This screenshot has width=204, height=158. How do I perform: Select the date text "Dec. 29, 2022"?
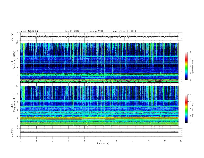pyautogui.click(x=72, y=31)
